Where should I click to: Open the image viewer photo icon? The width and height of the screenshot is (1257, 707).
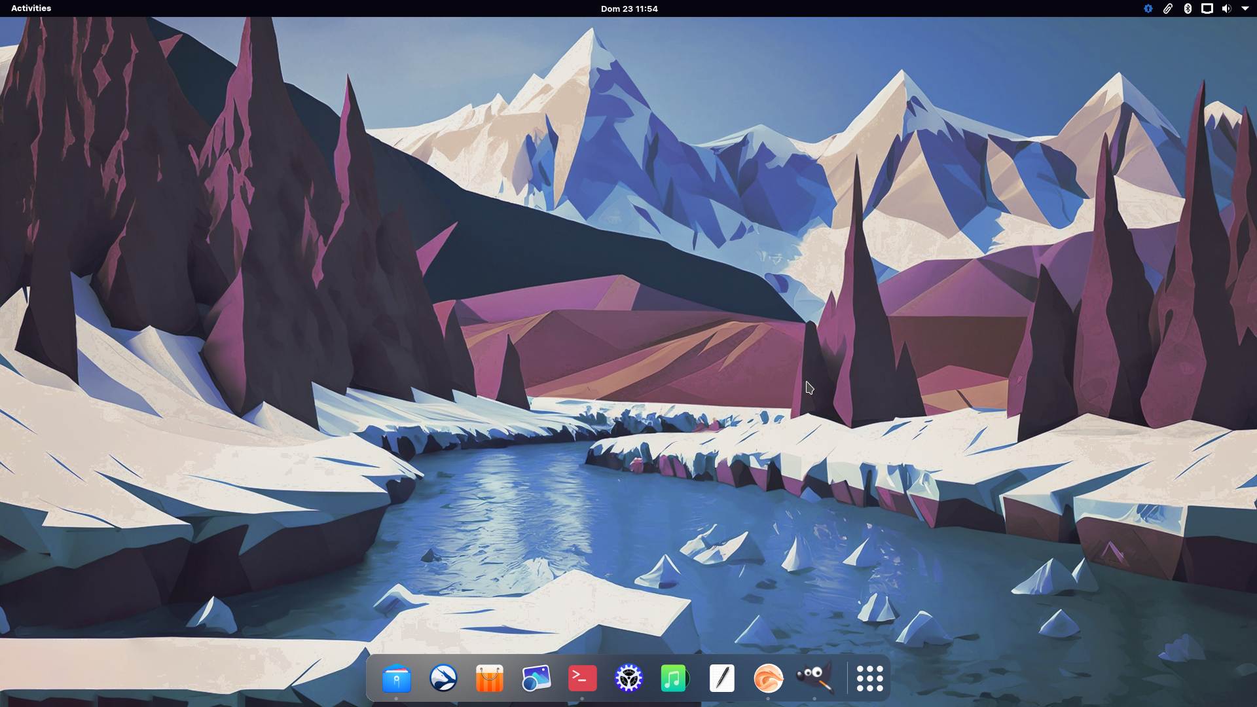(x=536, y=678)
